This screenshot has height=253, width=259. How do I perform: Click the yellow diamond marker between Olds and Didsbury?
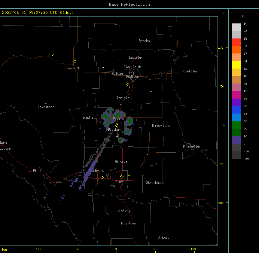pyautogui.click(x=117, y=125)
